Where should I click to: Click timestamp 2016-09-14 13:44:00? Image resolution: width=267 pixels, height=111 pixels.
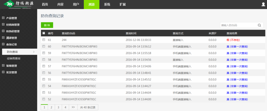139,99
